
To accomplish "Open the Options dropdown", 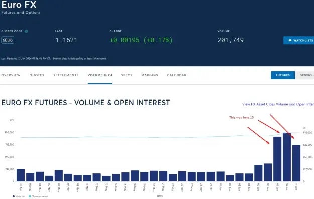I will 304,75.
